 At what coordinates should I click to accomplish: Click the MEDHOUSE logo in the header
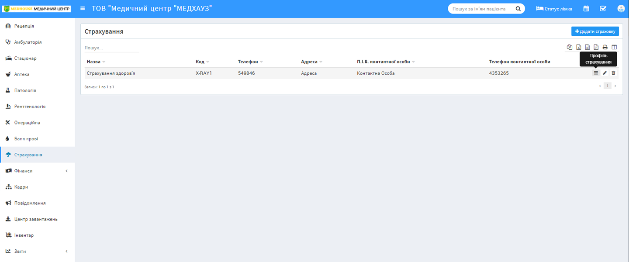36,9
